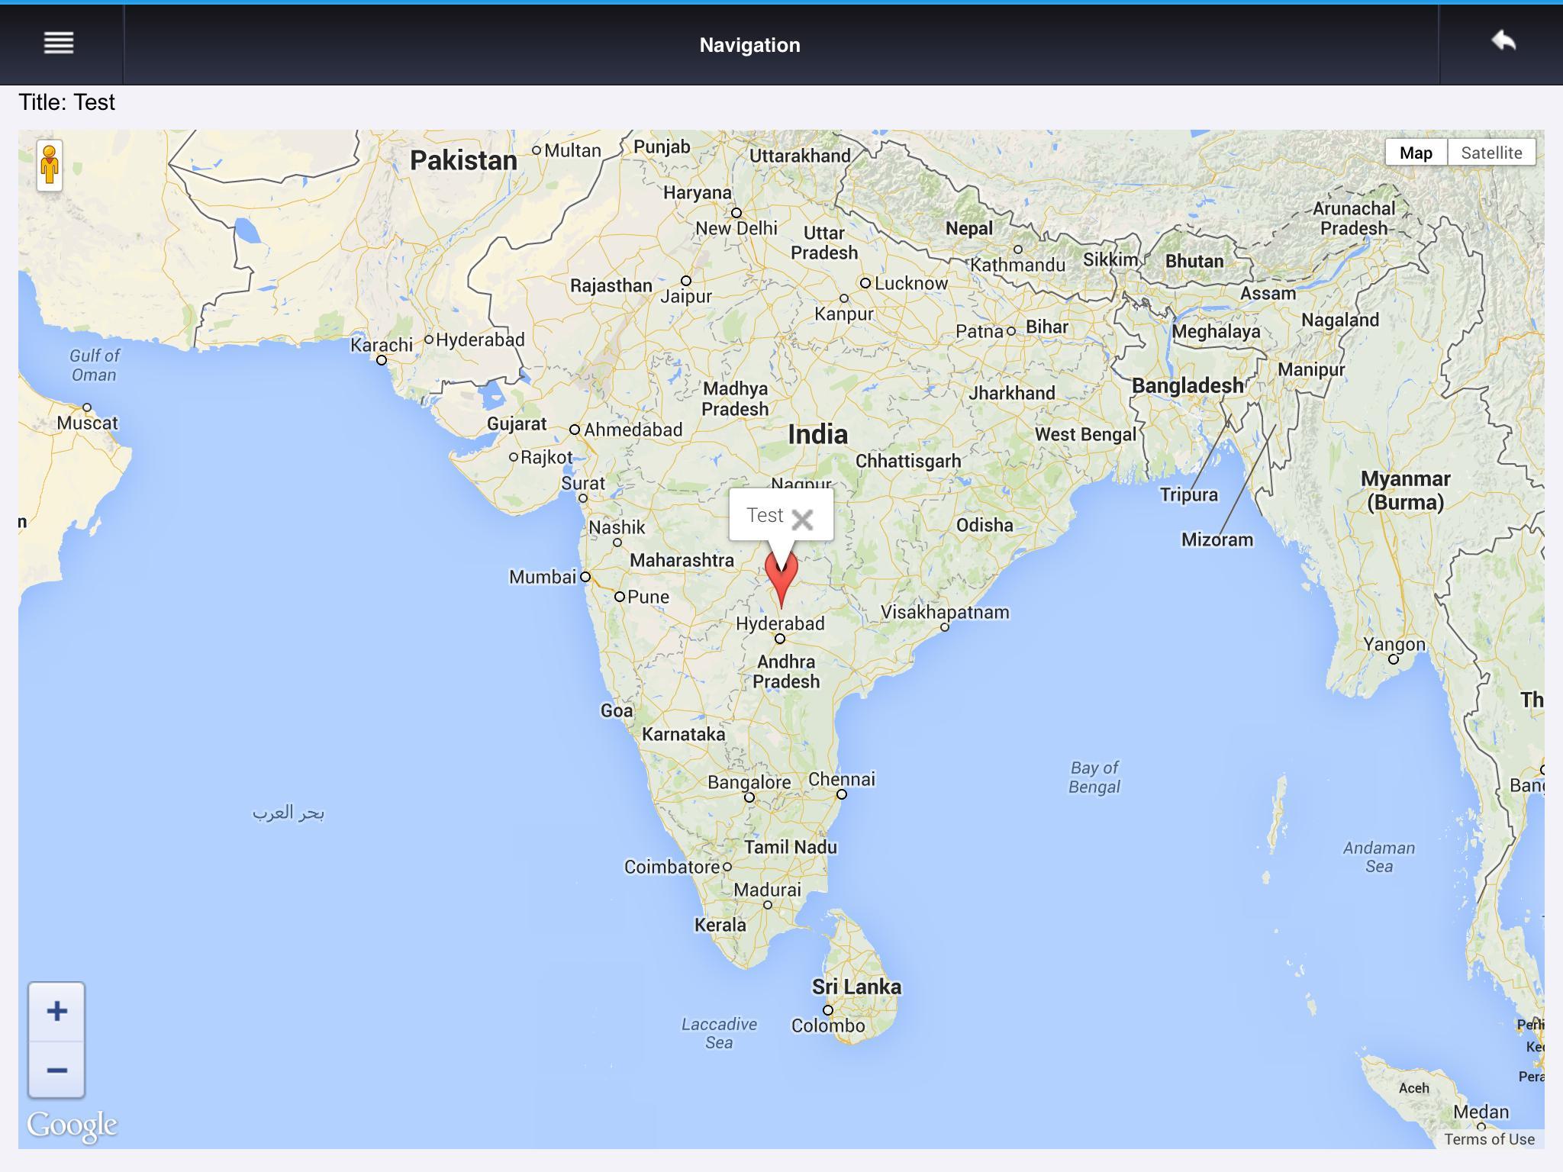1563x1172 pixels.
Task: Click the Ahmedabad city label
Action: coord(633,430)
